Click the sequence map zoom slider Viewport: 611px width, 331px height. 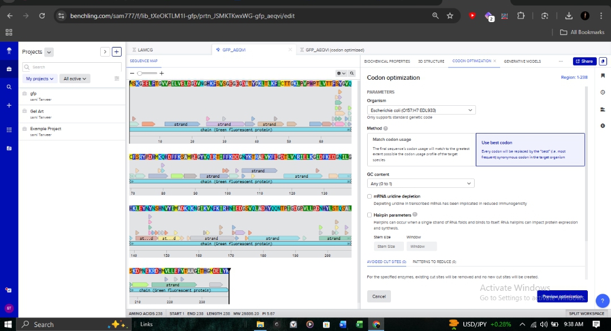click(146, 73)
